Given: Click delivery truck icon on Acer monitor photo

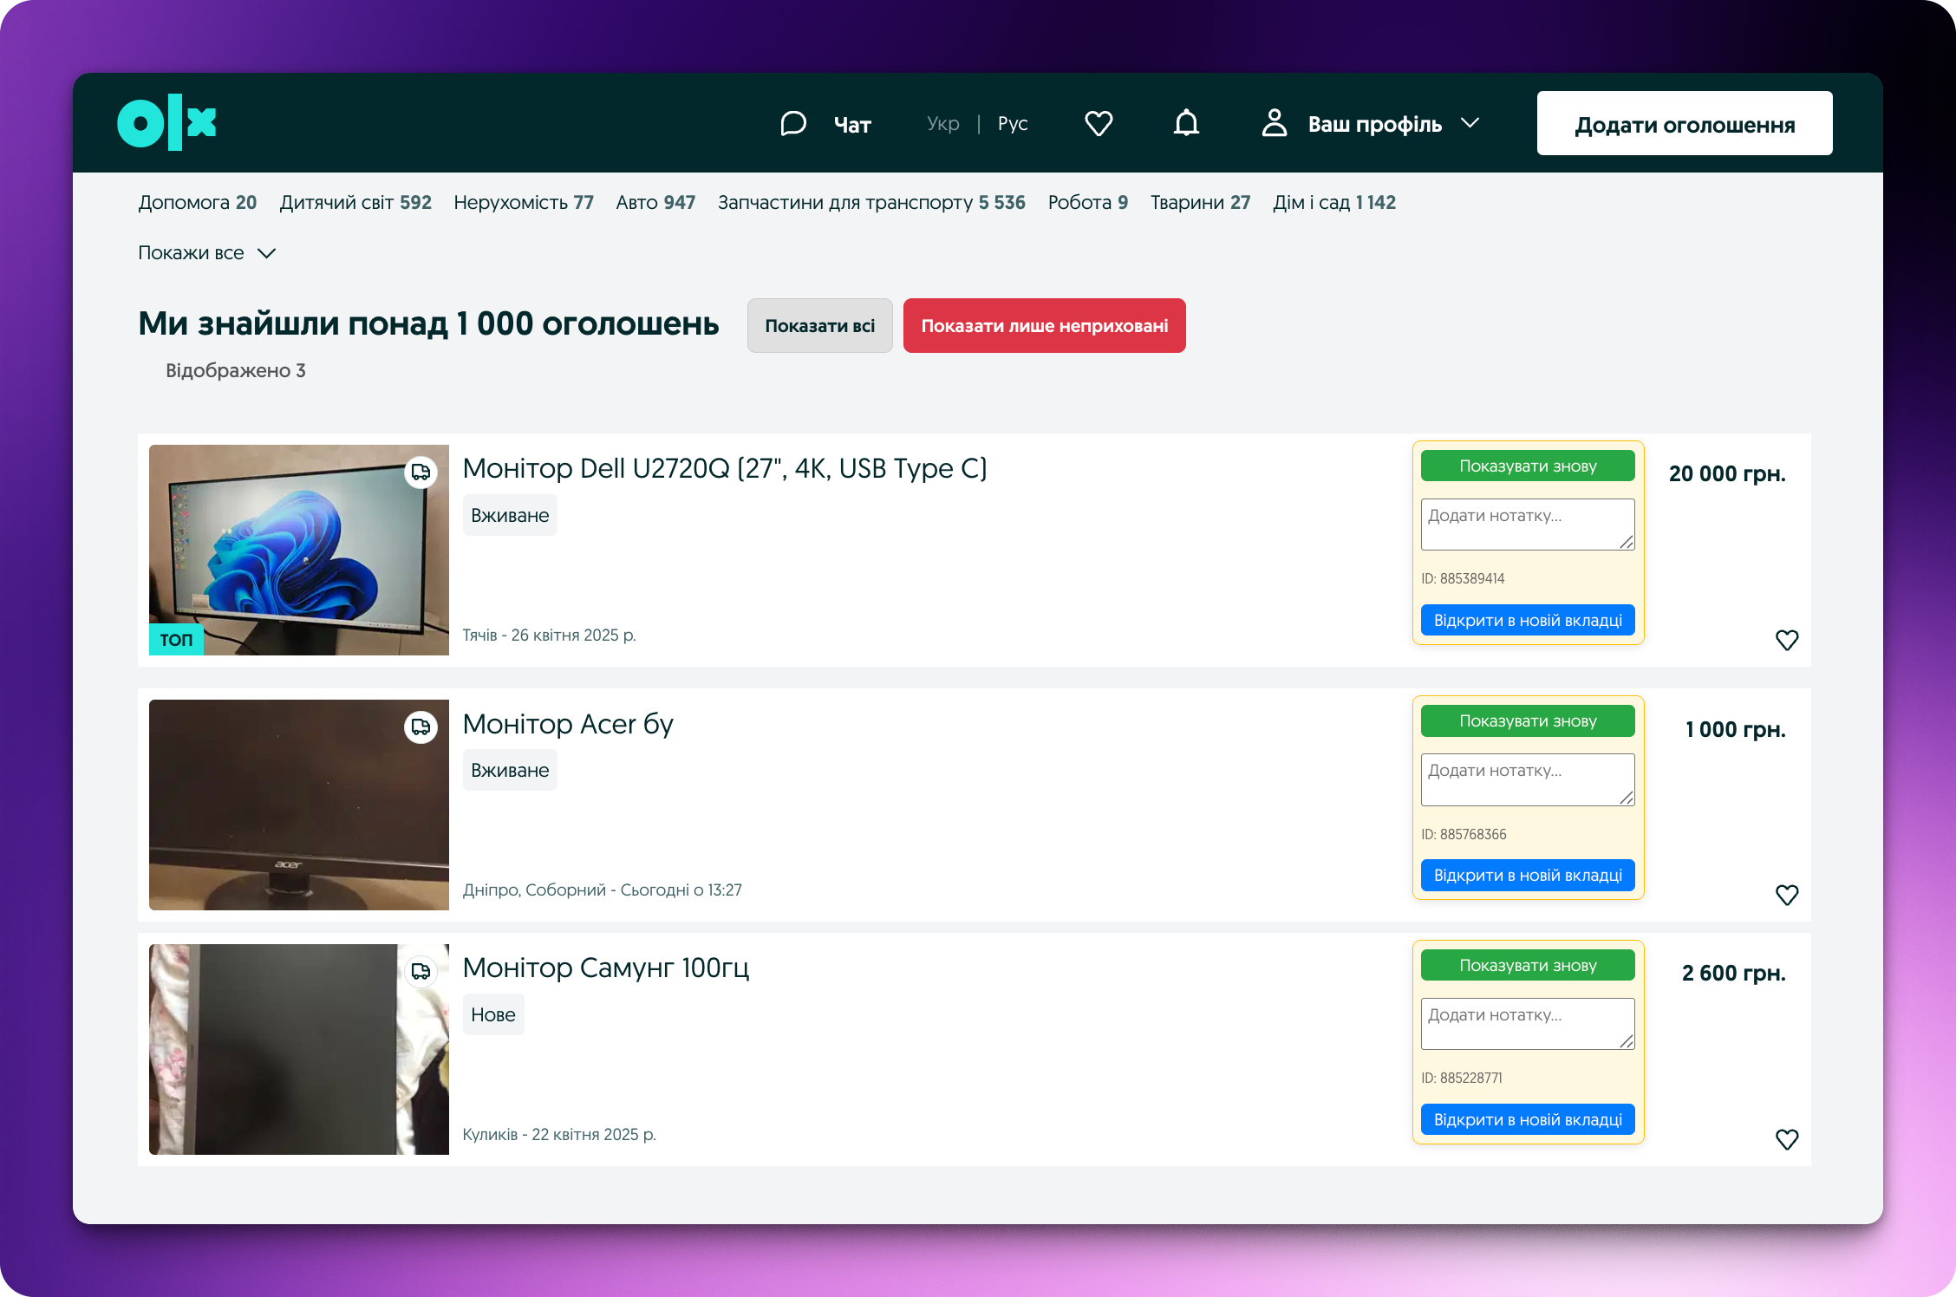Looking at the screenshot, I should pyautogui.click(x=421, y=727).
